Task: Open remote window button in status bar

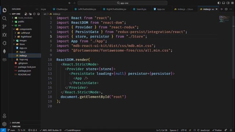Action: click(3, 130)
